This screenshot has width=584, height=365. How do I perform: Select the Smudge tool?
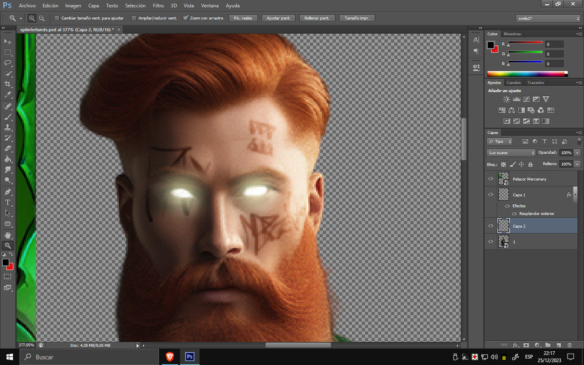pos(8,170)
